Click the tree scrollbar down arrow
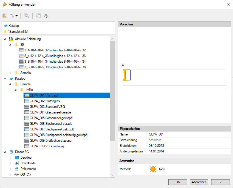233x188 pixels. click(x=113, y=175)
